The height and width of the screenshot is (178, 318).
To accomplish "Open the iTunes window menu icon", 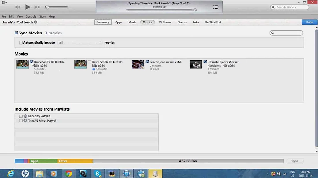I will 4,2.
